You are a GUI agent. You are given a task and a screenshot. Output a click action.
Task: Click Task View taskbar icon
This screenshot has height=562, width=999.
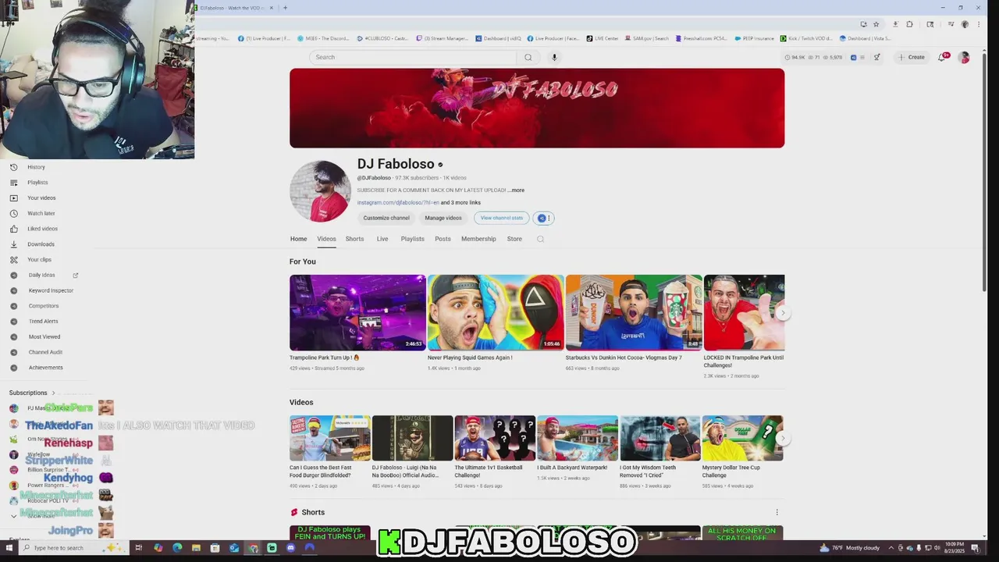click(138, 548)
